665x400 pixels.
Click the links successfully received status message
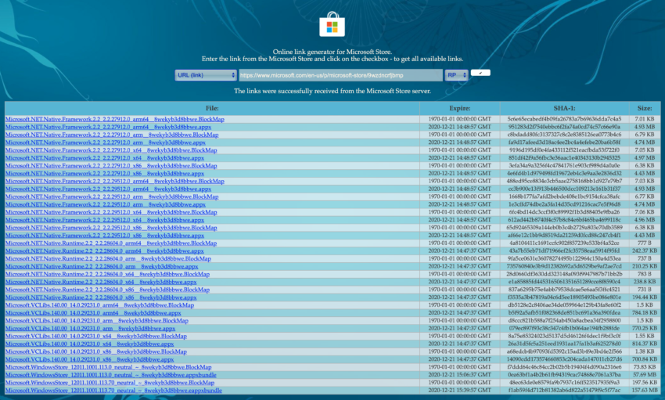(x=332, y=91)
